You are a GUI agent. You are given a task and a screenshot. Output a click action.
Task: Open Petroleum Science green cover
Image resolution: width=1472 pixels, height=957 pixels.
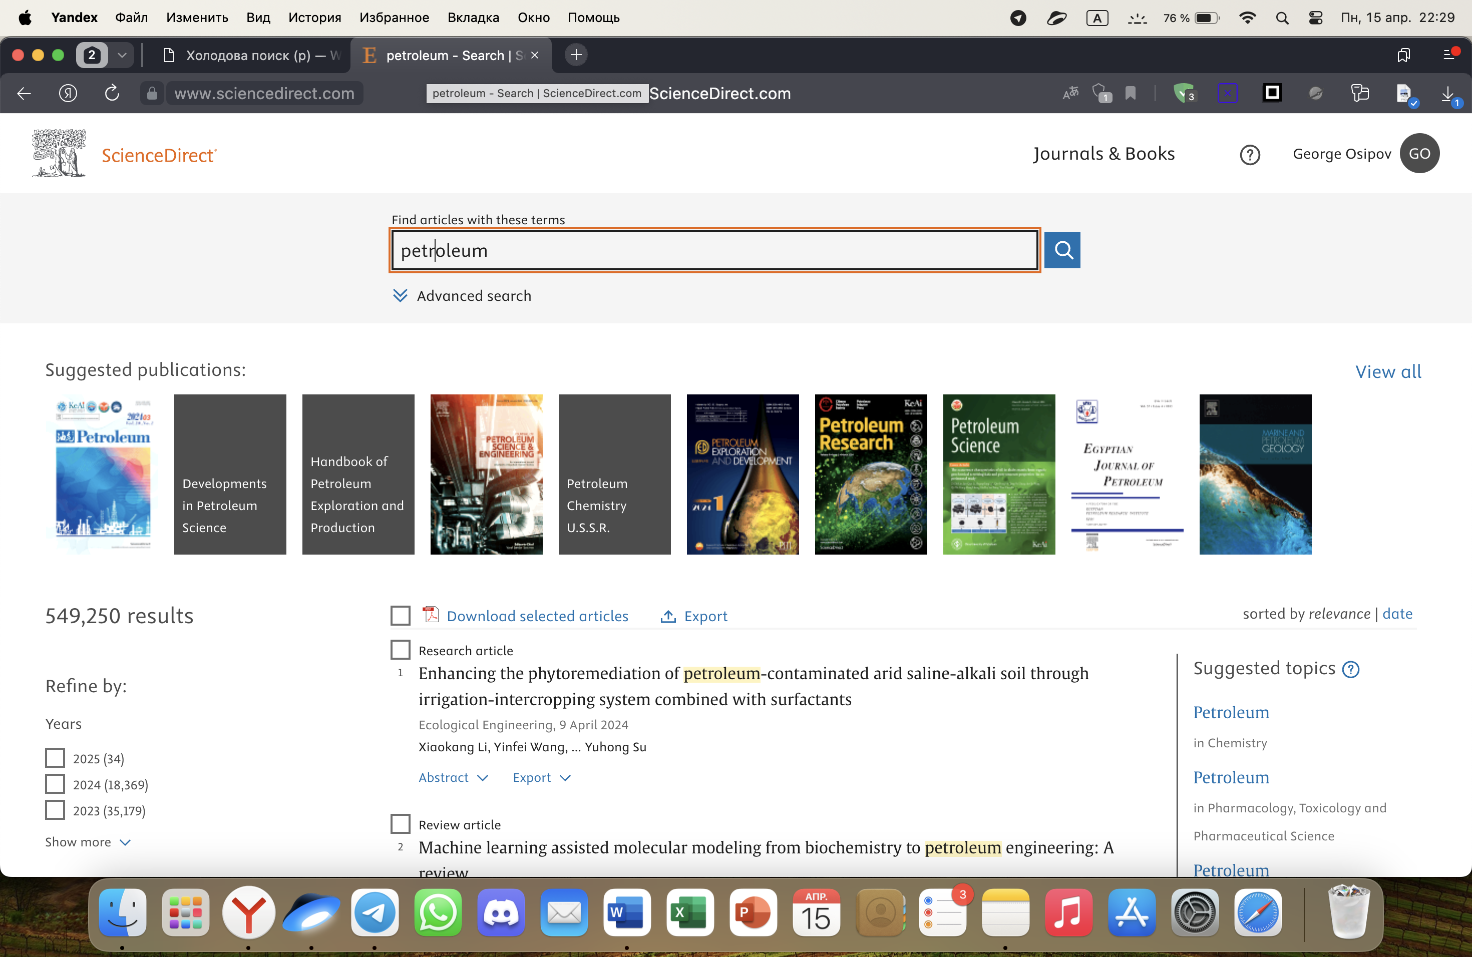tap(999, 474)
